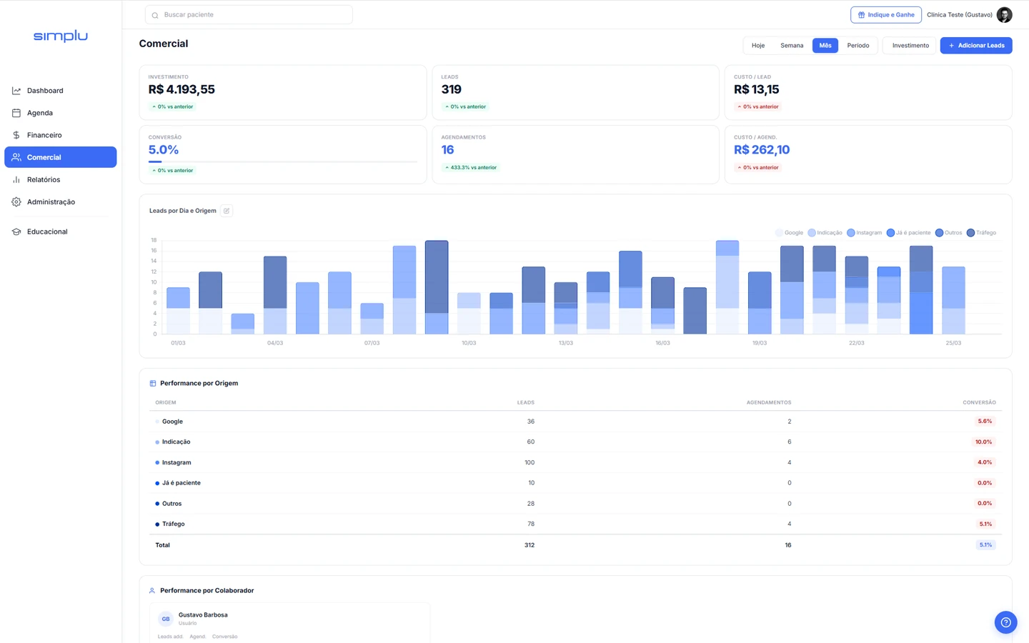The height and width of the screenshot is (643, 1029).
Task: Open the user profile avatar
Action: click(1004, 15)
